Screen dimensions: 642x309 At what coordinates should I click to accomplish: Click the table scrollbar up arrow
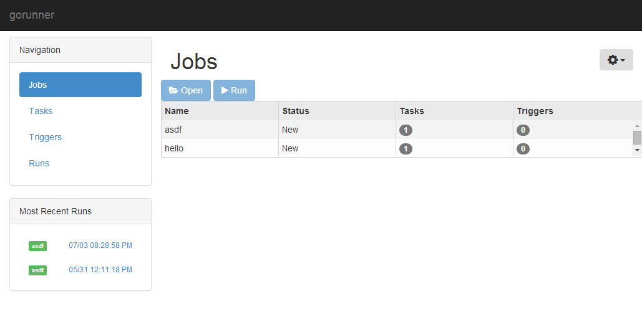pos(637,126)
